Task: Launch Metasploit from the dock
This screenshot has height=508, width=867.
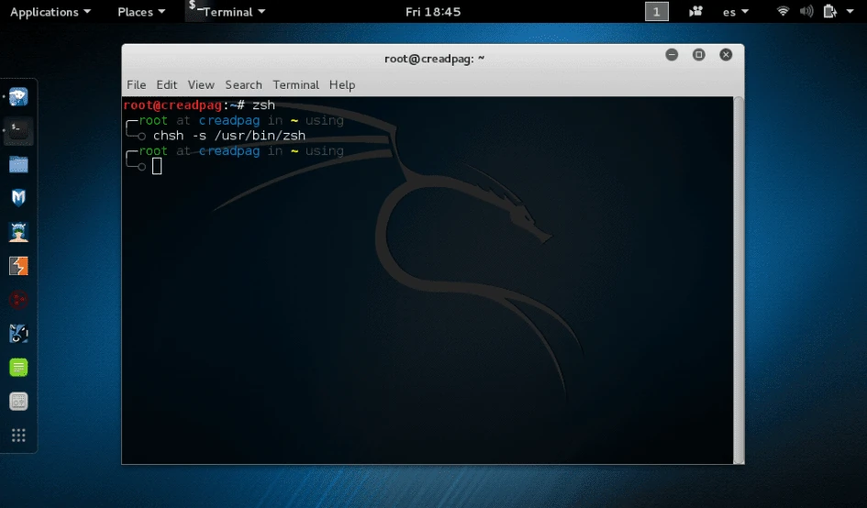Action: coord(18,198)
